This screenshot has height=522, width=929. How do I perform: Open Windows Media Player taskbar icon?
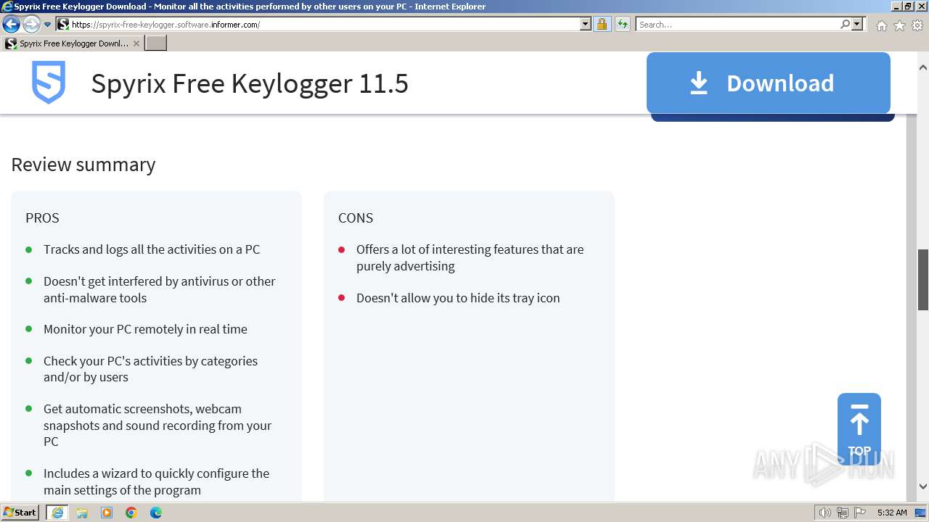pyautogui.click(x=107, y=513)
